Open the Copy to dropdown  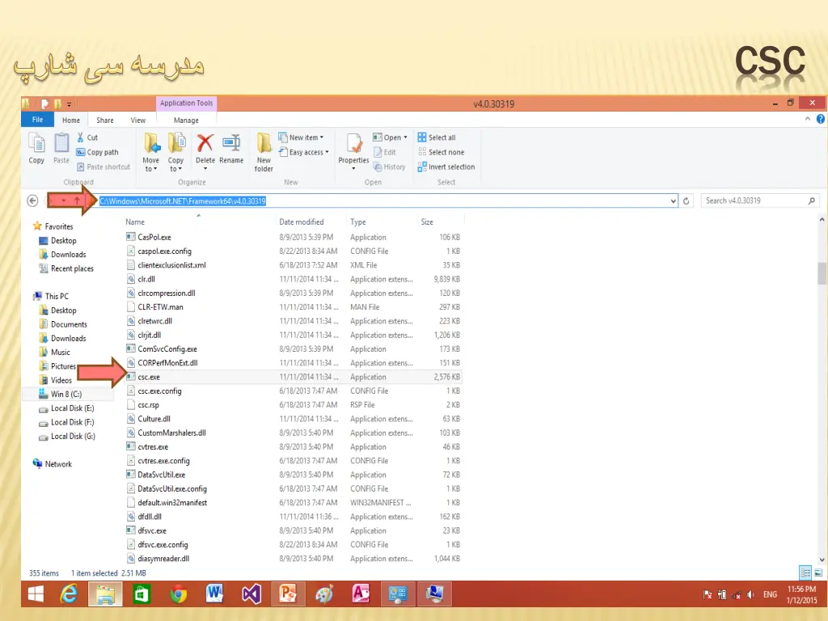pyautogui.click(x=175, y=164)
